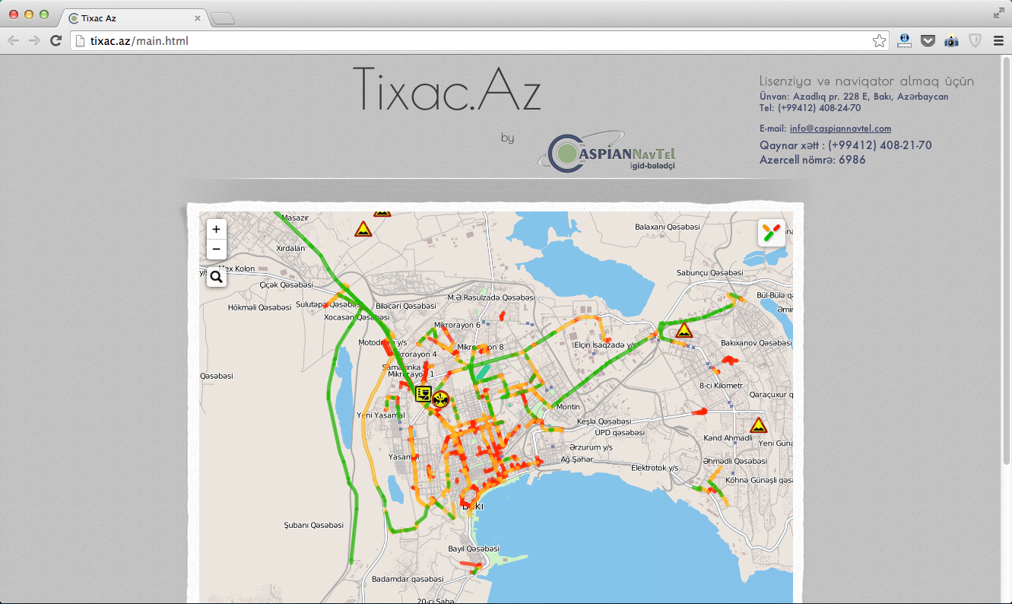
Task: Click the browser forward arrow
Action: [x=34, y=41]
